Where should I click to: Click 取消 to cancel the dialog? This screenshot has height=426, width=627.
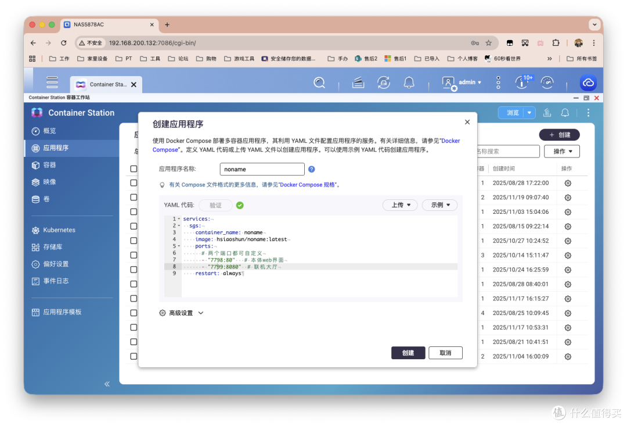coord(445,353)
